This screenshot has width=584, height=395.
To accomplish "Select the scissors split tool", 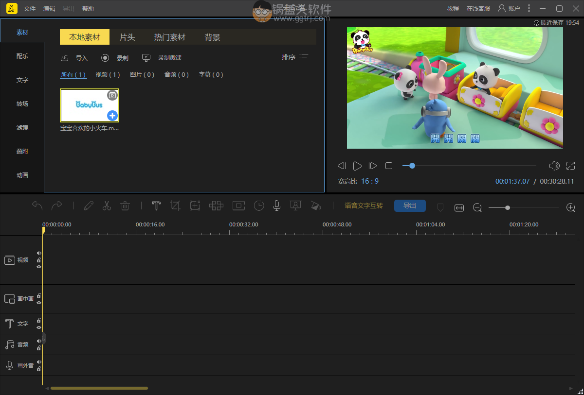I will (107, 206).
